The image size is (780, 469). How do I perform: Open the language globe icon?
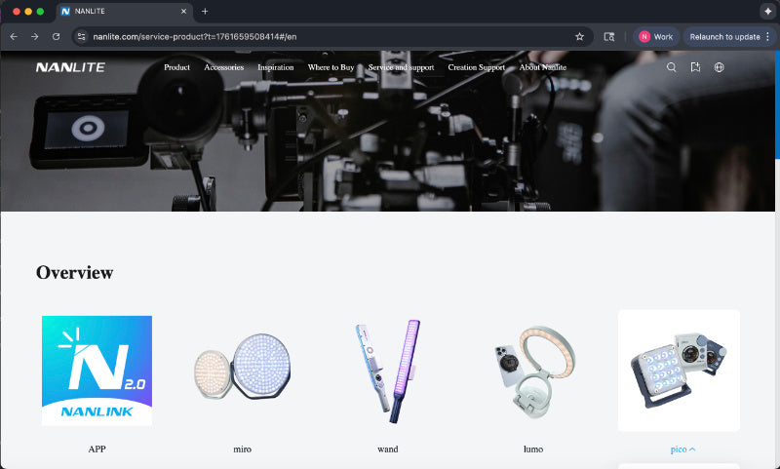point(720,67)
